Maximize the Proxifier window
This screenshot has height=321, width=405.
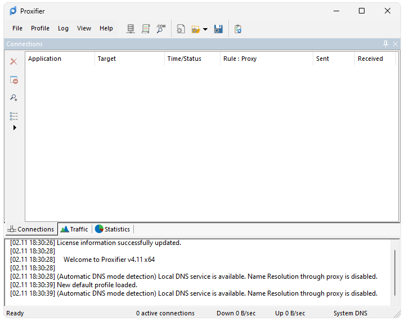pos(362,11)
